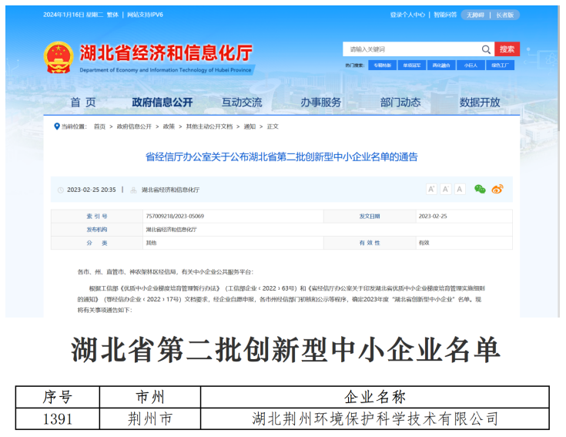Screen dimensions: 566x437
Task: Open the 首页 navigation tab
Action: click(83, 103)
